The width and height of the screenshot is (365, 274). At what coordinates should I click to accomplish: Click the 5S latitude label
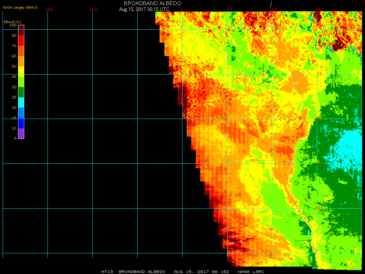tap(319, 74)
